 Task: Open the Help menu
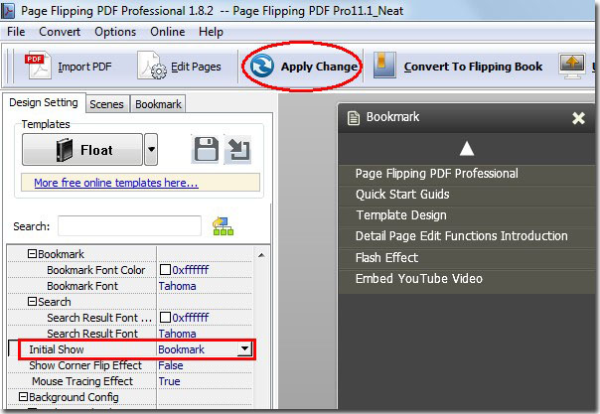tap(211, 32)
